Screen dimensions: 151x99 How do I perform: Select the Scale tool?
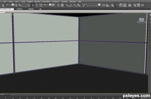tap(41, 5)
